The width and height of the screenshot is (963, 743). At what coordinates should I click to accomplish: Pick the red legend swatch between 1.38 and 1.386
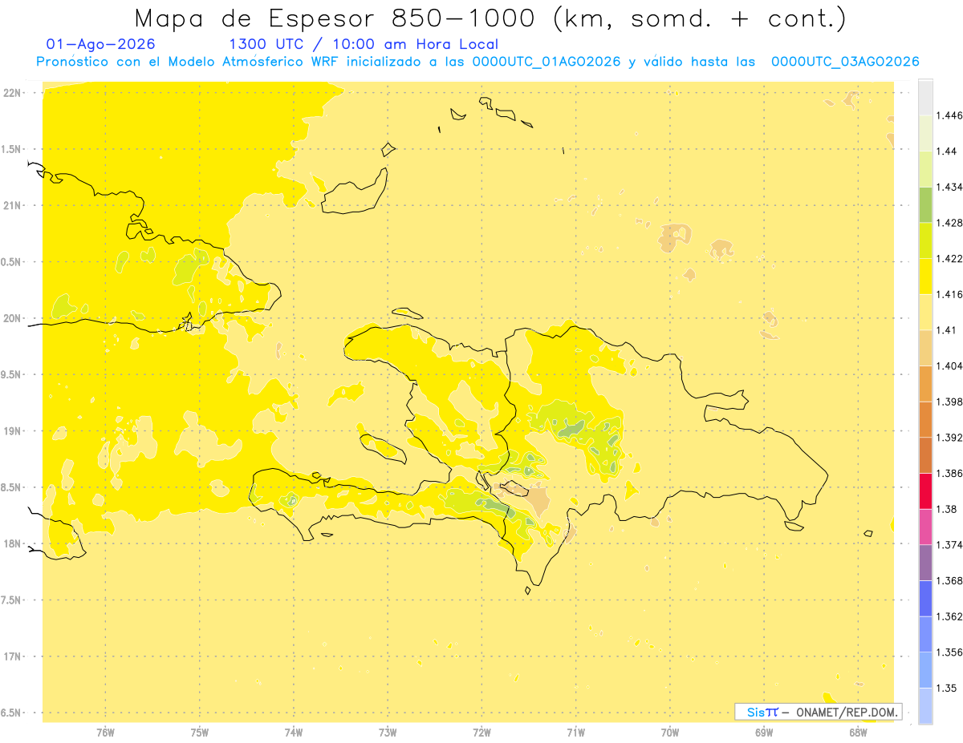tap(925, 491)
